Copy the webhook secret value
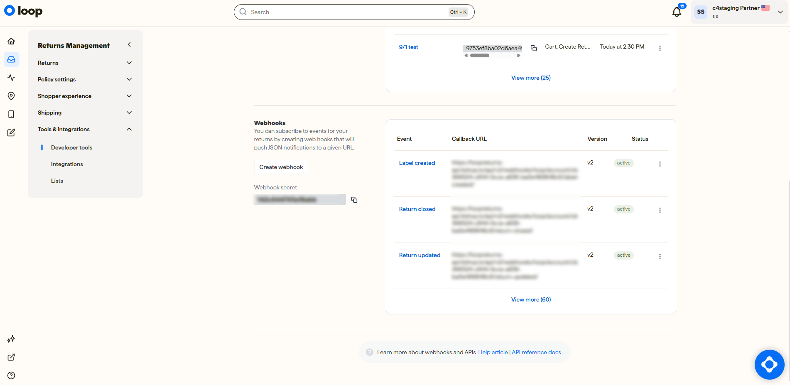The height and width of the screenshot is (385, 790). click(x=354, y=200)
